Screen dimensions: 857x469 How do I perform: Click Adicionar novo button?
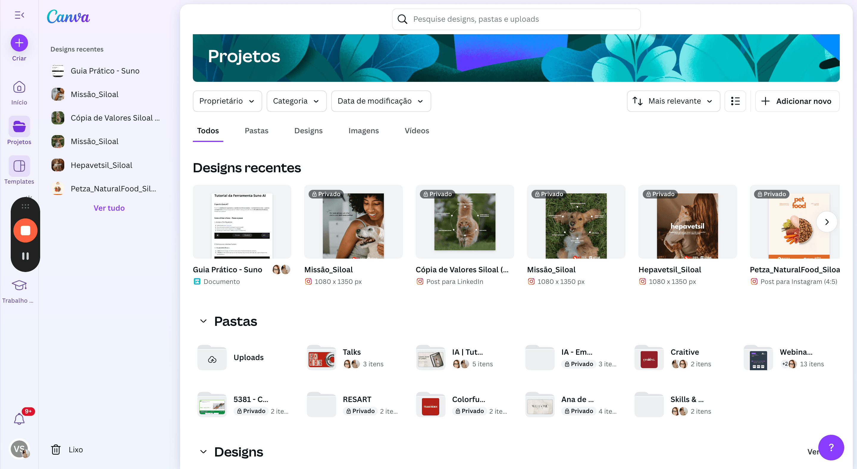(x=797, y=101)
